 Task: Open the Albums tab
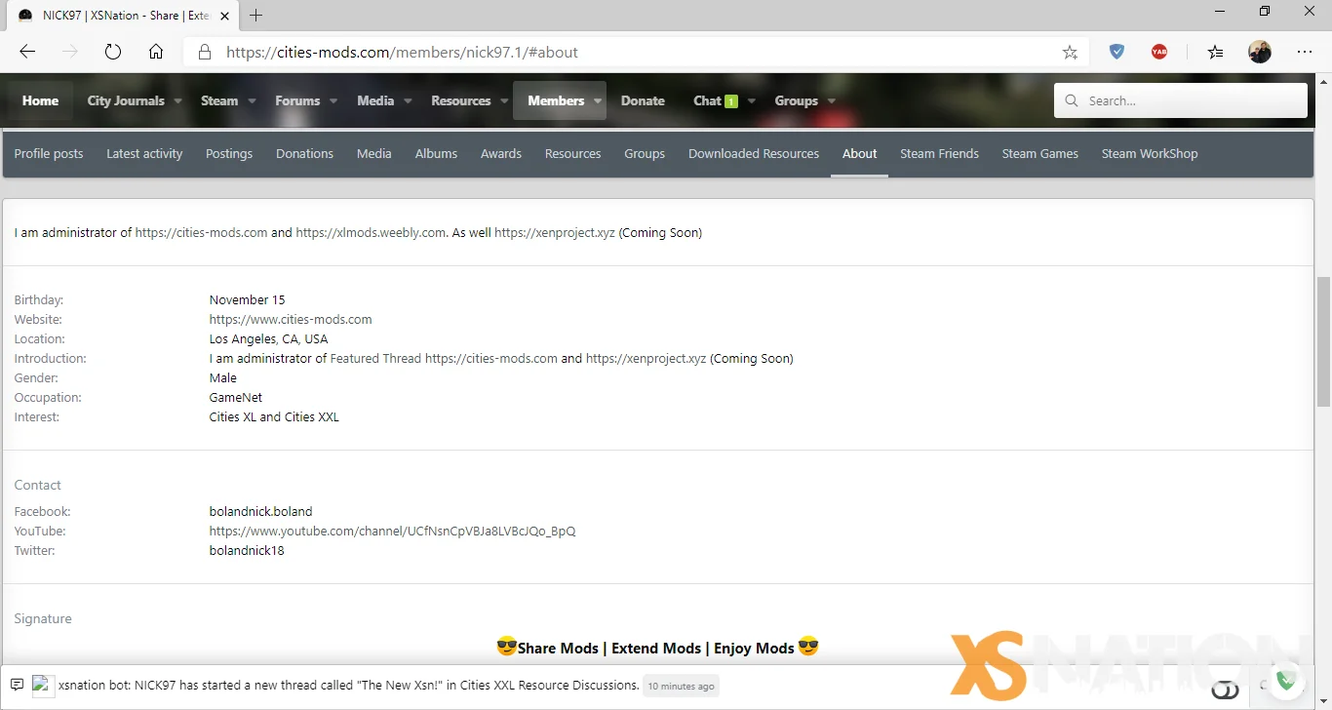[x=436, y=153]
